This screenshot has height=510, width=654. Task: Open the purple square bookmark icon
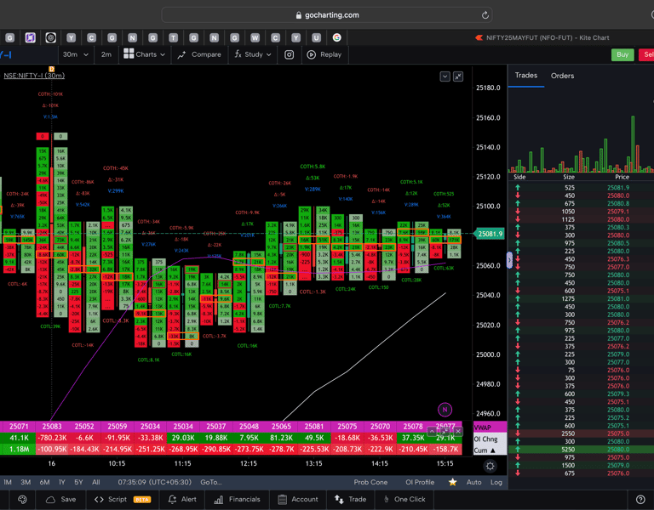30,38
